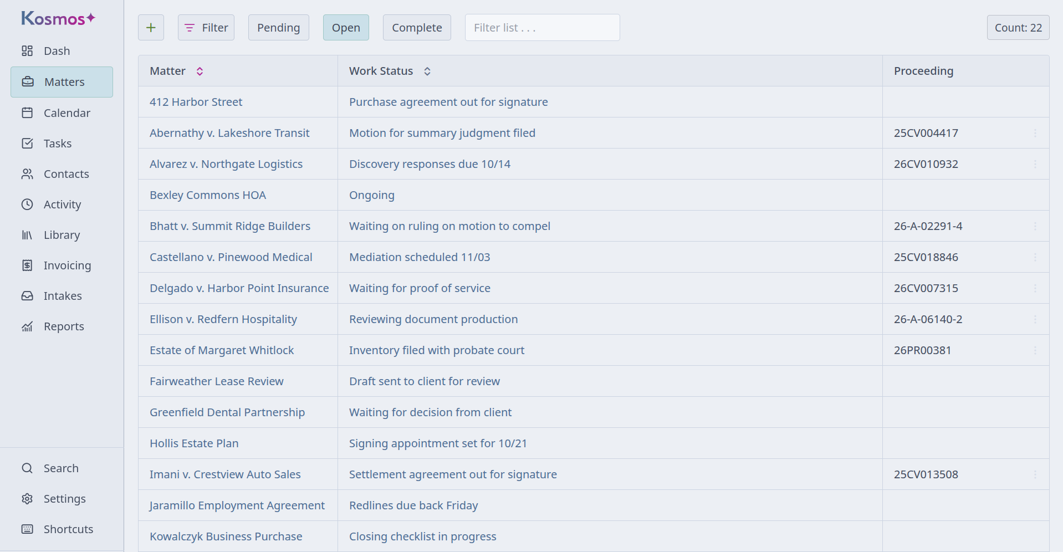This screenshot has height=552, width=1063.
Task: Click the Count: 22 indicator
Action: click(1018, 28)
